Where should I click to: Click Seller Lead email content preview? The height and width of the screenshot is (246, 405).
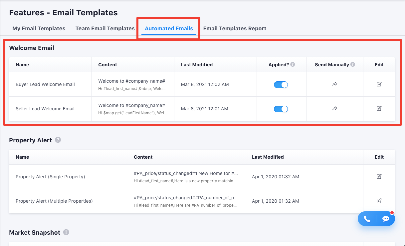(133, 109)
